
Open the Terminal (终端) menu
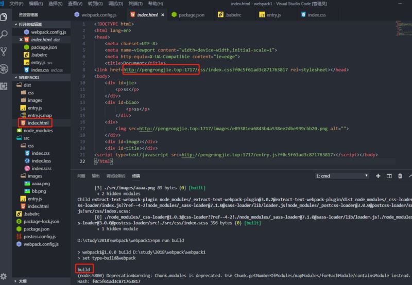pyautogui.click(x=135, y=4)
